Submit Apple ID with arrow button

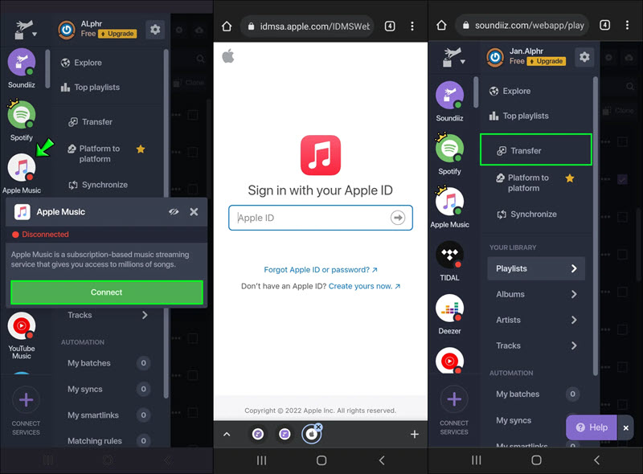[398, 218]
